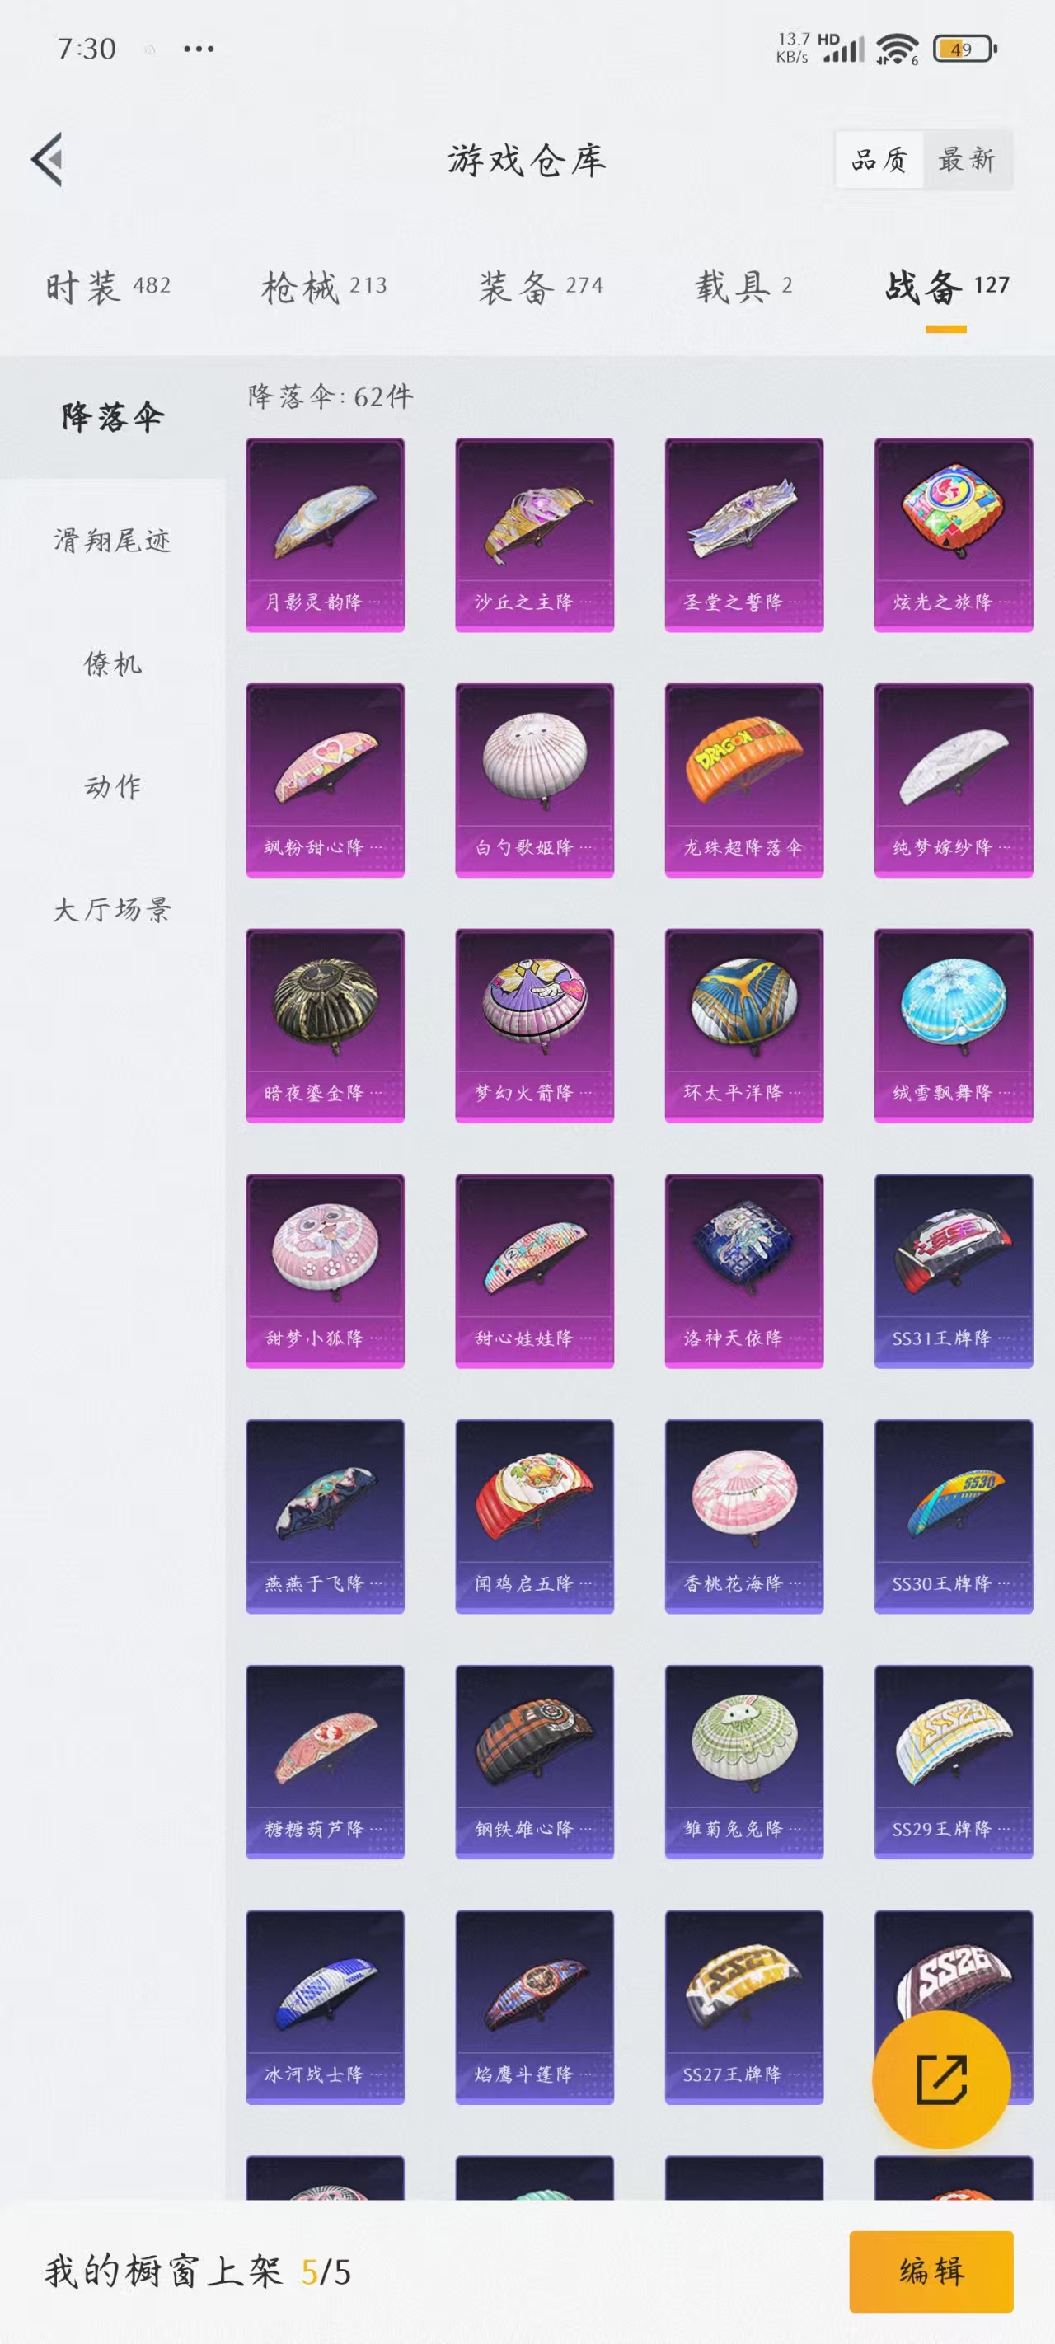Sort by 品质 quality
This screenshot has height=2344, width=1055.
879,160
